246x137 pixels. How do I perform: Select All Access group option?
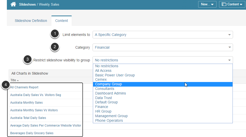pos(103,71)
